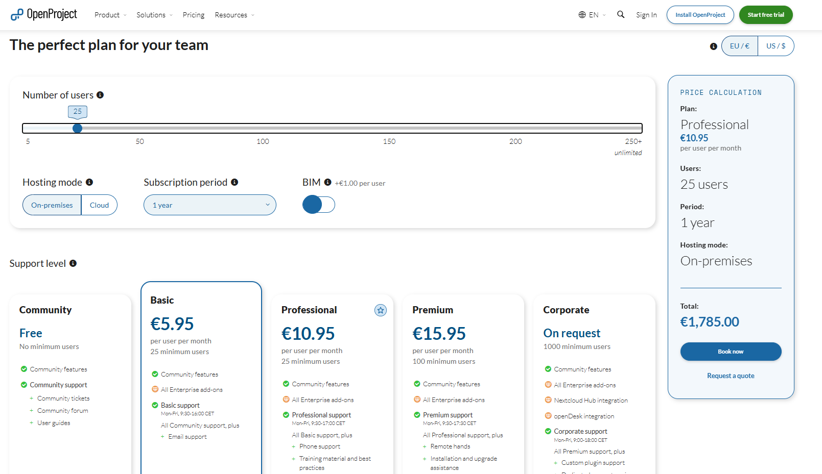Click orange icon for Basic's Enterprise add-ons

click(x=155, y=389)
